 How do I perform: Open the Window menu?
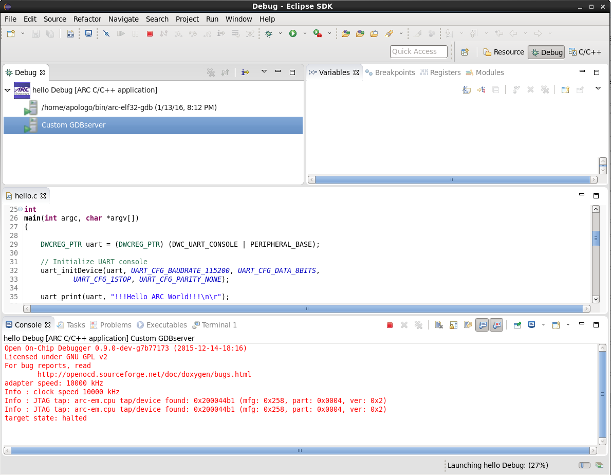pyautogui.click(x=238, y=19)
